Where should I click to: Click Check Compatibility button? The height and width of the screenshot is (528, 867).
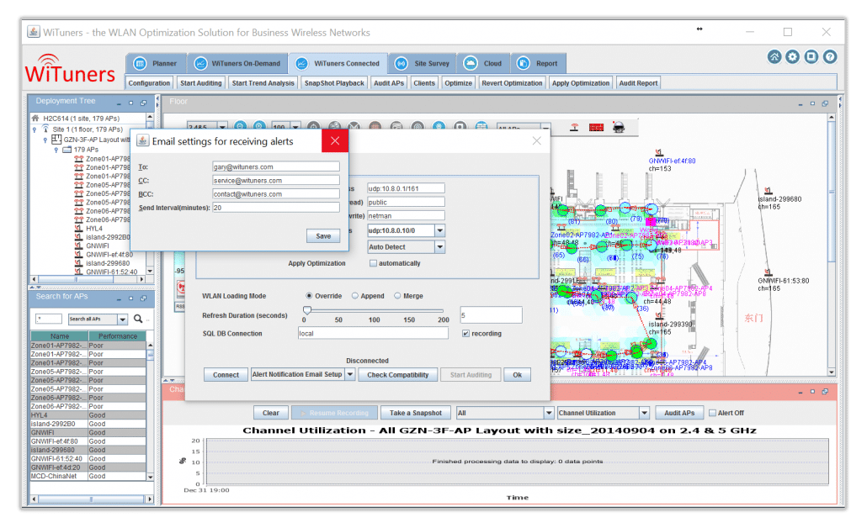coord(397,375)
